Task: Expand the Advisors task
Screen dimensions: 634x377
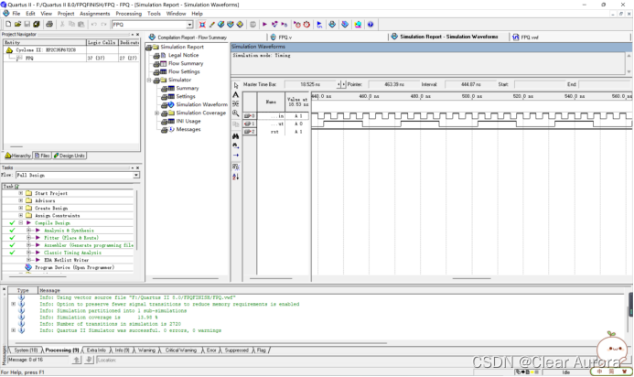Action: [x=21, y=200]
